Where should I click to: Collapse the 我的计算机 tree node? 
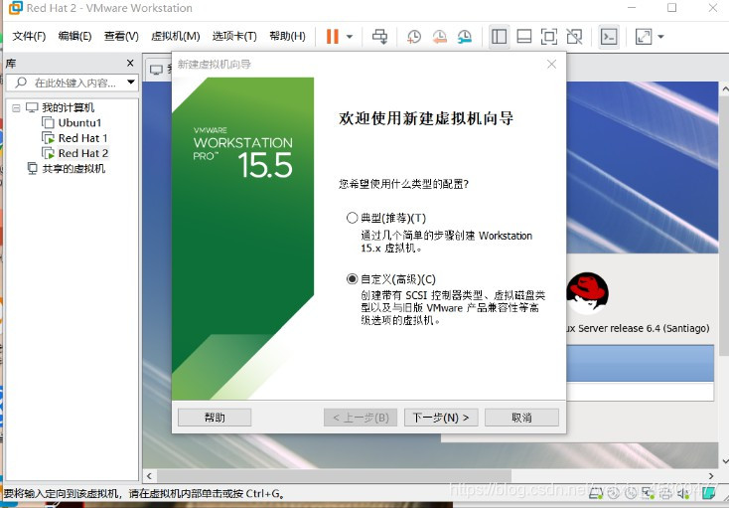pos(16,108)
